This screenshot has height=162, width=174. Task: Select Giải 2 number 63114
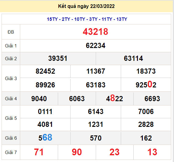click(x=133, y=58)
